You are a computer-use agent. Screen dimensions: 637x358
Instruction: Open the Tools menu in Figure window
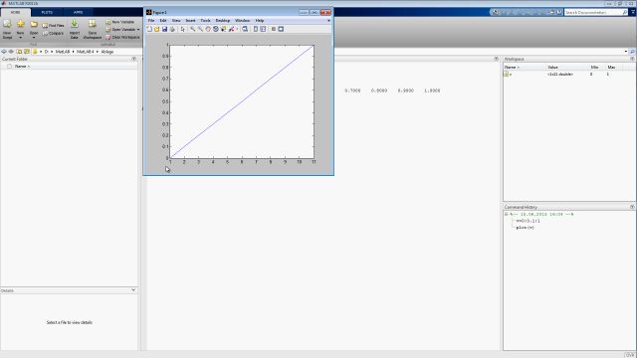point(206,20)
